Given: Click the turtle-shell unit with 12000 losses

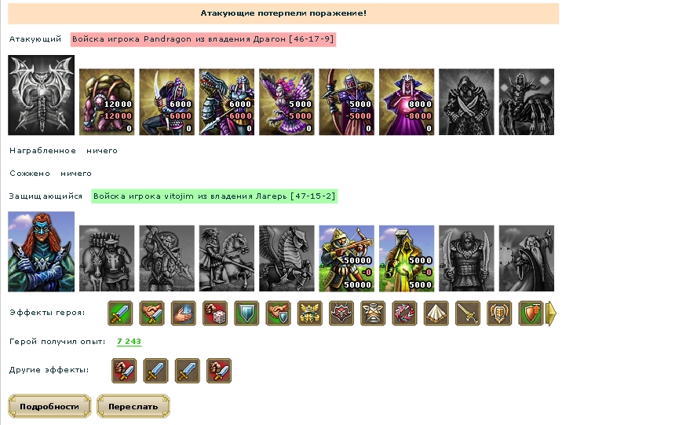Looking at the screenshot, I should tap(107, 102).
